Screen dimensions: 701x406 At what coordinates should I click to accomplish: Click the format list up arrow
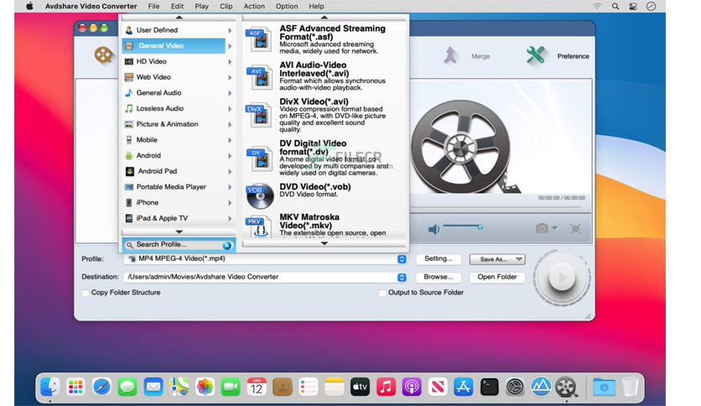325,18
